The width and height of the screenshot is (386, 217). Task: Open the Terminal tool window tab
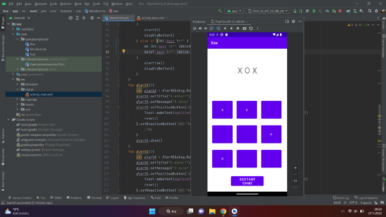click(x=94, y=198)
